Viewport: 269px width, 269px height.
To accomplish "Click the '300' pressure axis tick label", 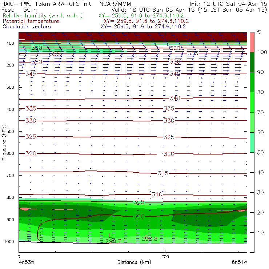I will coord(10,87).
